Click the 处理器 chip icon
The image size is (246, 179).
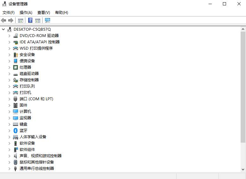(x=16, y=67)
